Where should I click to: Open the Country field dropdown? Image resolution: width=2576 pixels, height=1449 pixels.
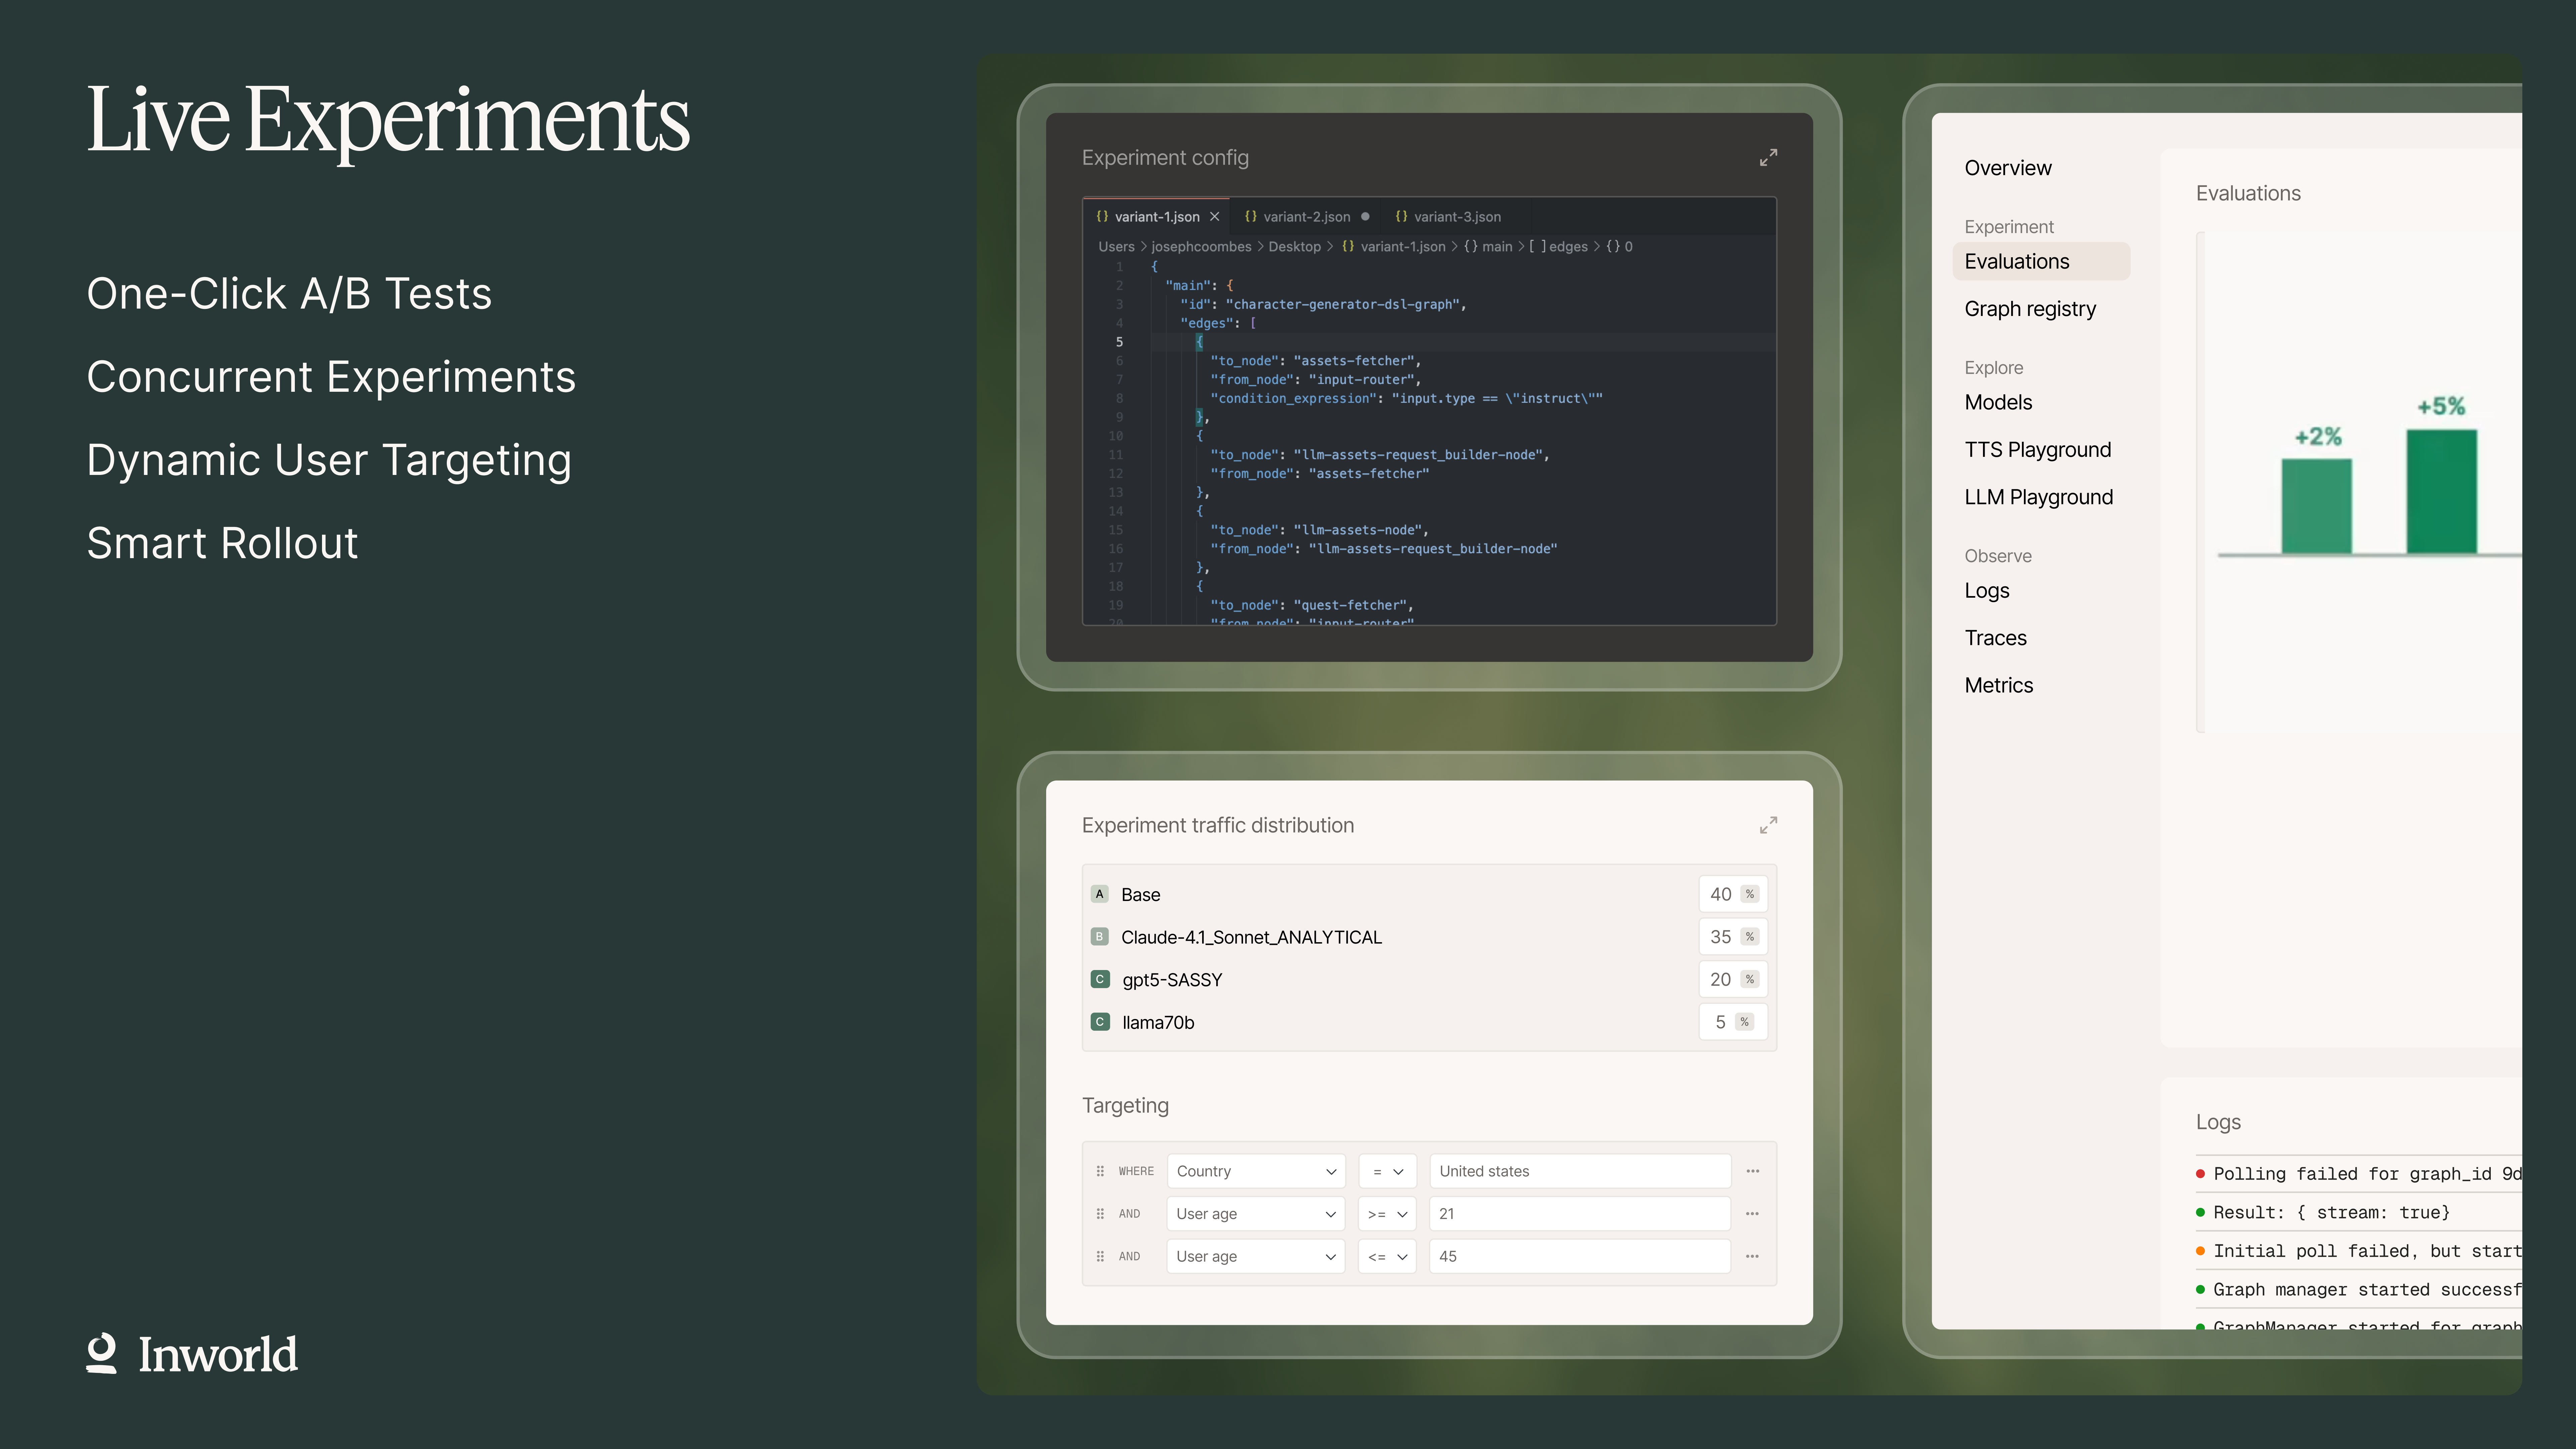1256,1171
